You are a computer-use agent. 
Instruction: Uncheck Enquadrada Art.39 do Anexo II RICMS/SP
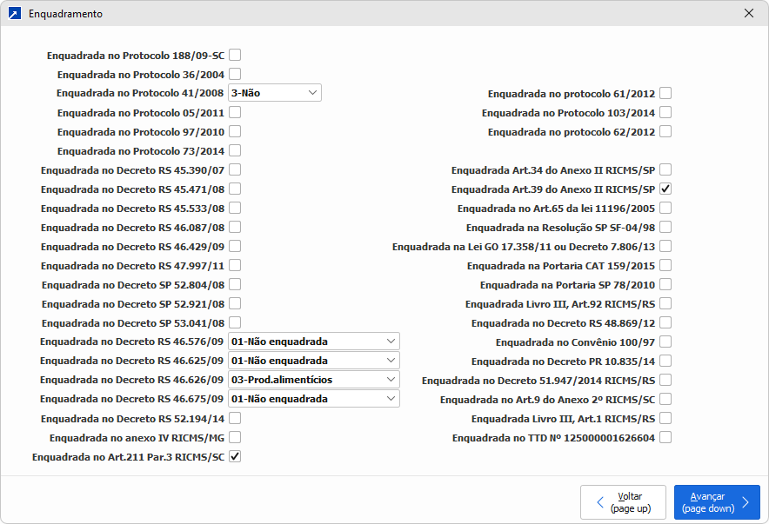[x=665, y=189]
